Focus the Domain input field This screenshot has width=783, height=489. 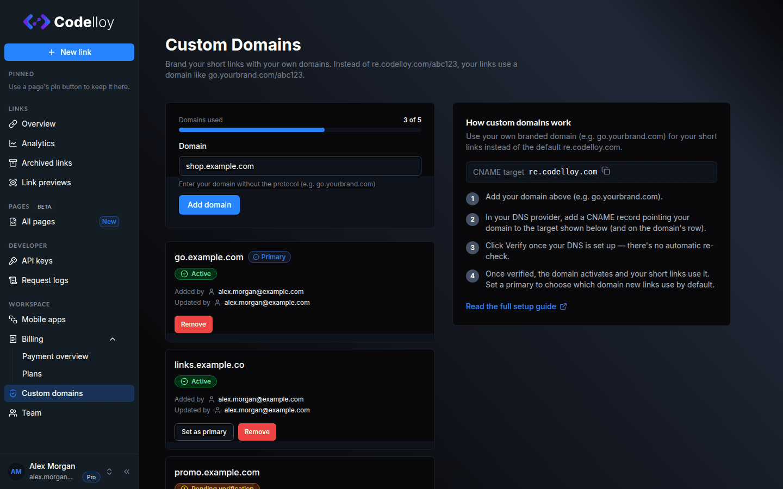coord(300,166)
